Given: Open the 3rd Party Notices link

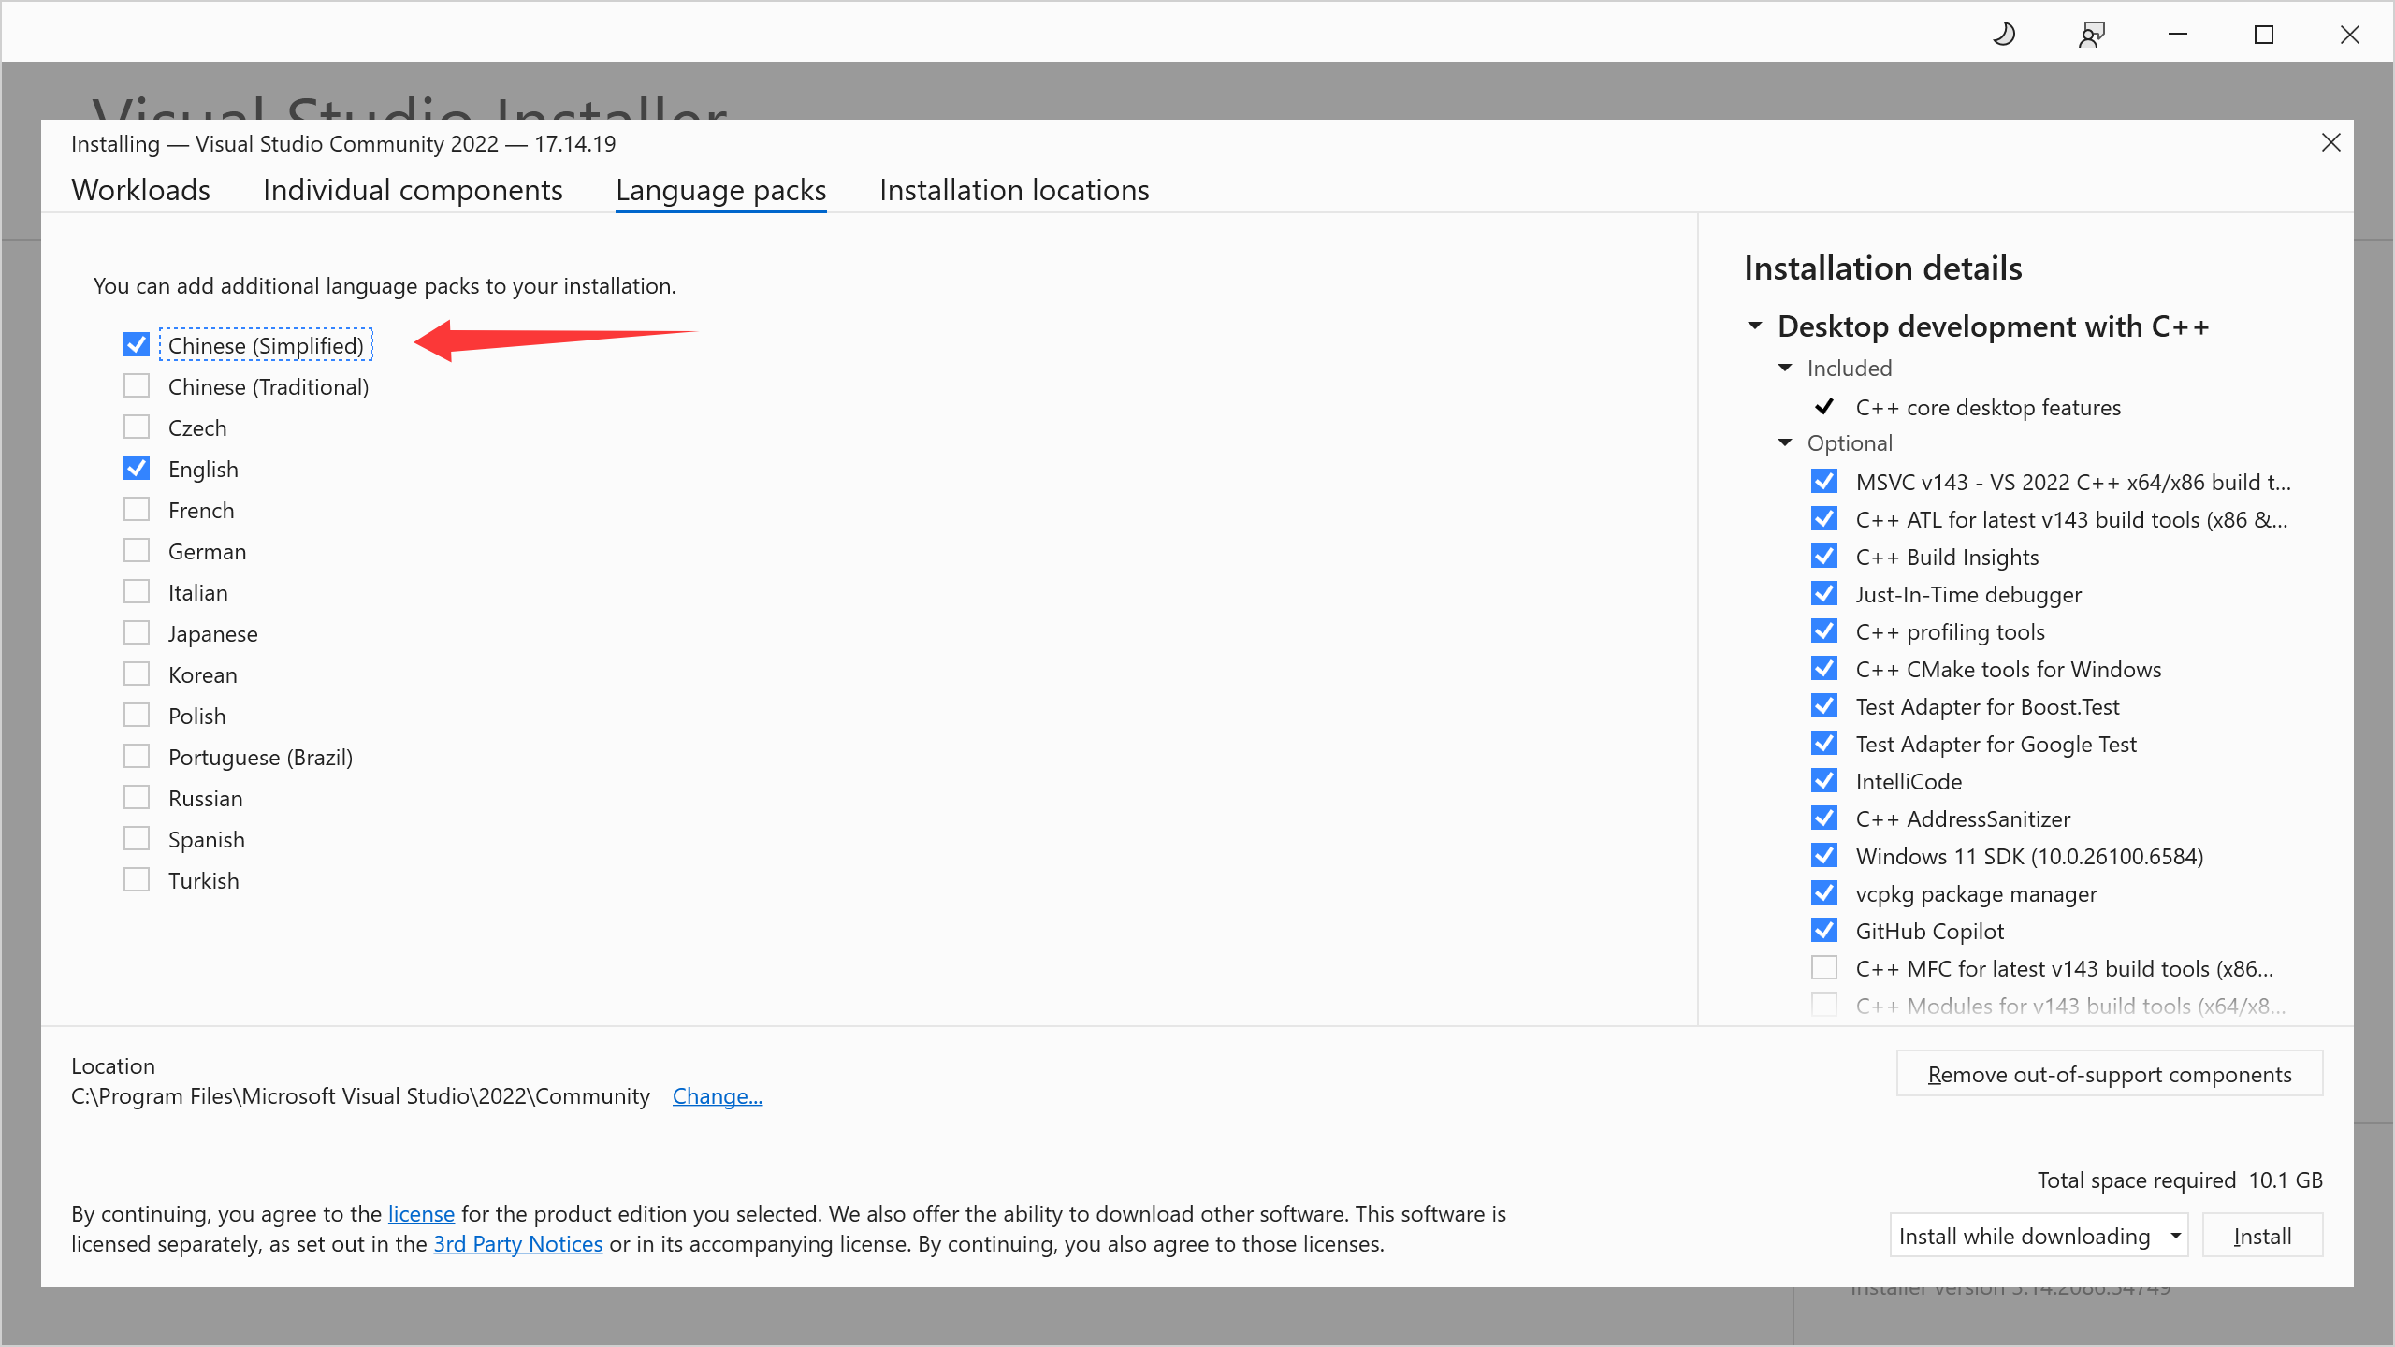Looking at the screenshot, I should pyautogui.click(x=517, y=1244).
